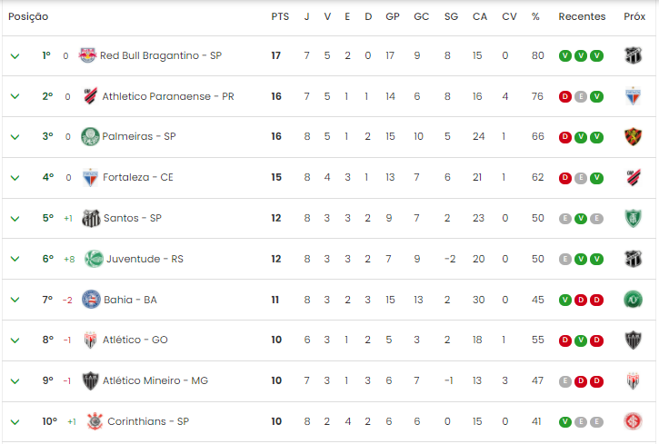Viewport: 659px width, 444px height.
Task: Click the Red Bull Bragantino team crest
Action: 87,55
